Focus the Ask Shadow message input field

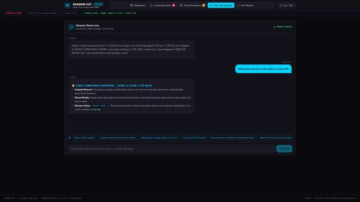point(171,149)
